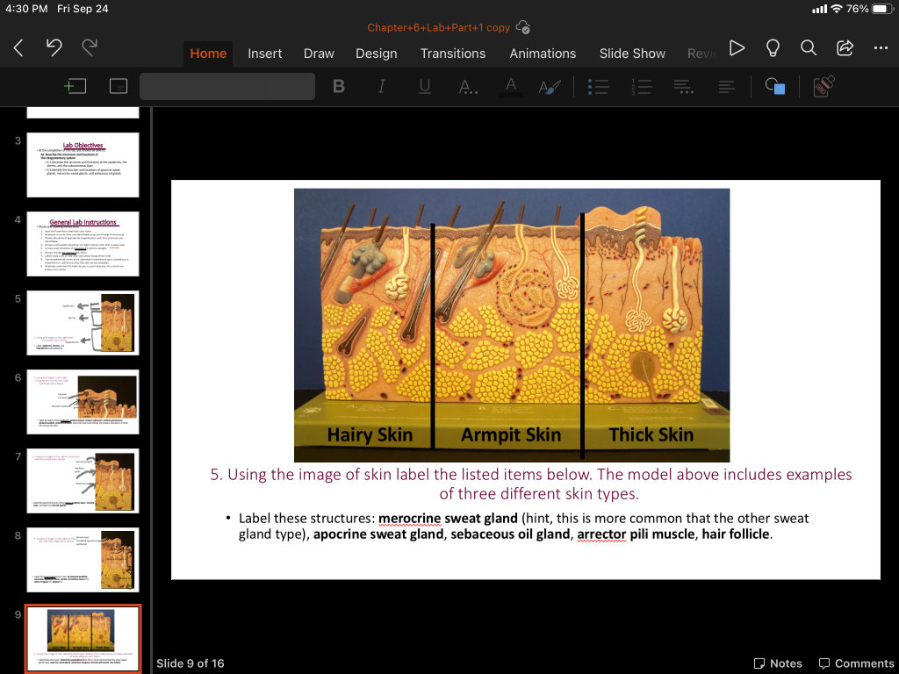Image resolution: width=899 pixels, height=674 pixels.
Task: Select slide 5 thumbnail
Action: click(x=83, y=323)
